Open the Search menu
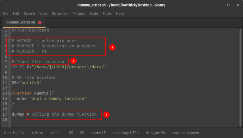The width and height of the screenshot is (243, 138). pyautogui.click(x=29, y=14)
